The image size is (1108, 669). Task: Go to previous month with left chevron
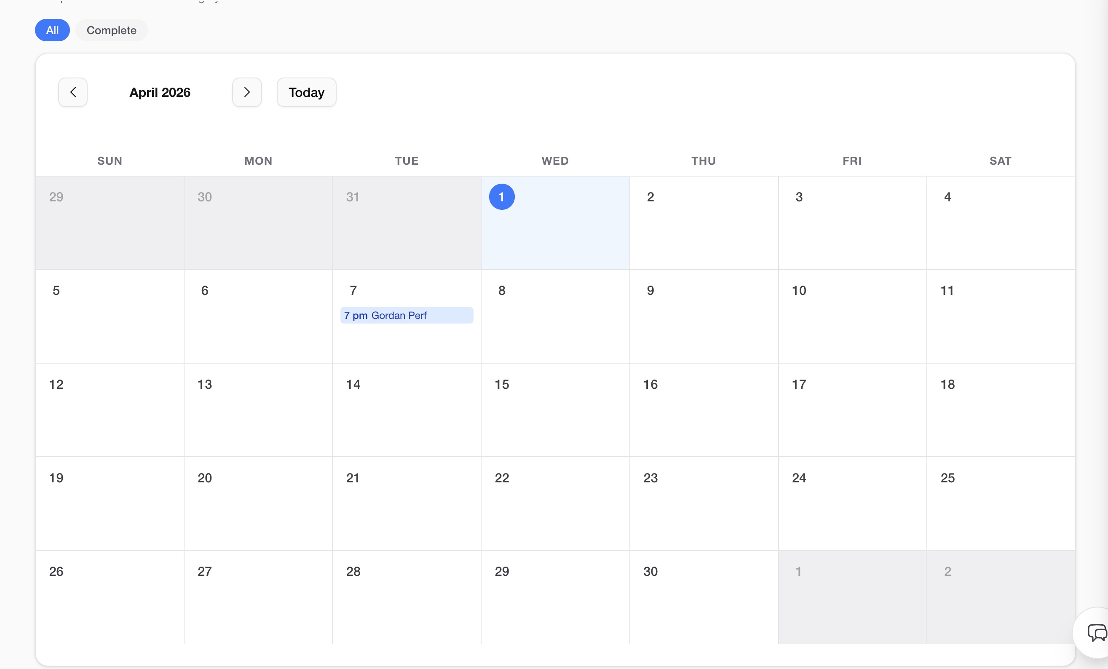coord(72,92)
